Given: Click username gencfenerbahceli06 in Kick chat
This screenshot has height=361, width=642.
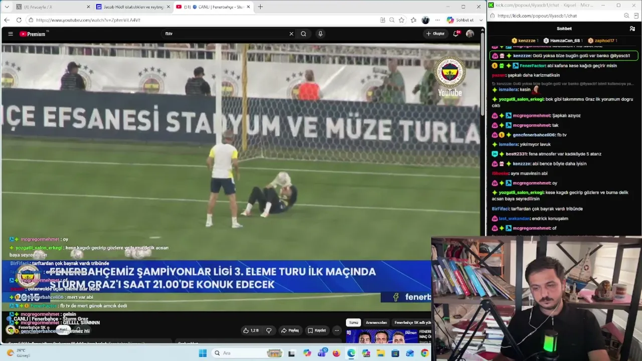Looking at the screenshot, I should pos(534,135).
